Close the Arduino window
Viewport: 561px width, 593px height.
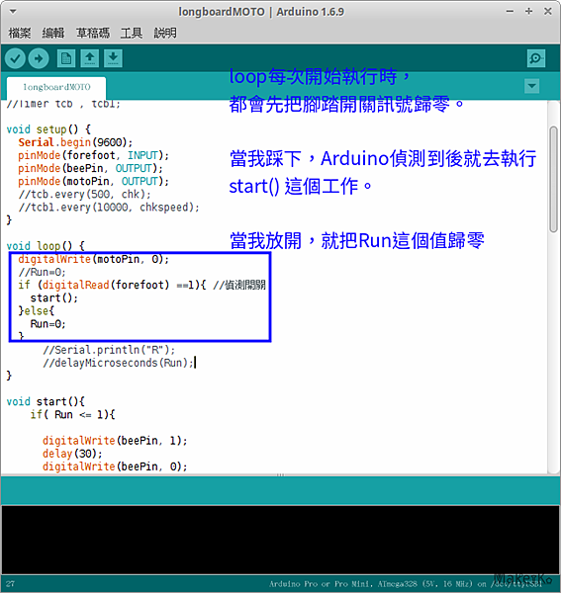point(548,11)
